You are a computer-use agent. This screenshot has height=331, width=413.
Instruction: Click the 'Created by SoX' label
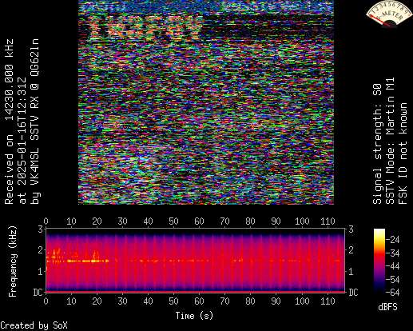34,325
